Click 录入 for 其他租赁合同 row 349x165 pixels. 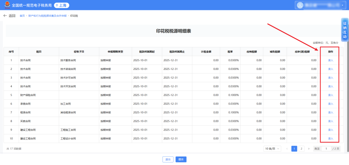pos(331,112)
